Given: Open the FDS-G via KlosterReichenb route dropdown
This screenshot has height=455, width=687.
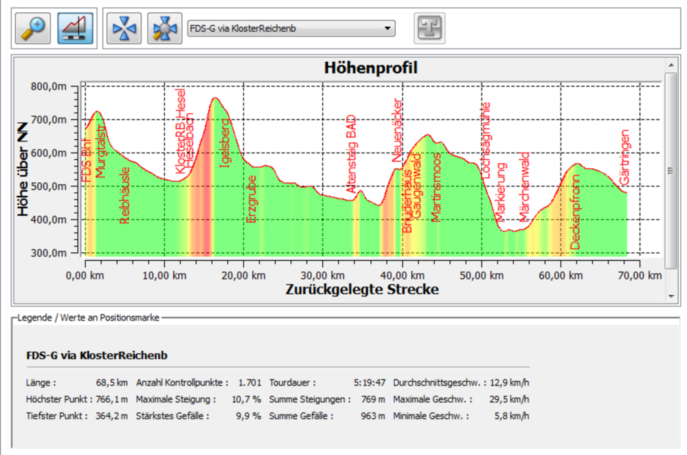Looking at the screenshot, I should click(x=291, y=28).
